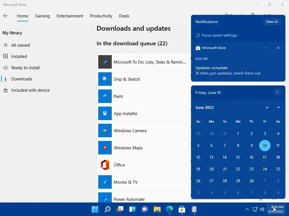Open the Windows Start button

tap(95, 209)
